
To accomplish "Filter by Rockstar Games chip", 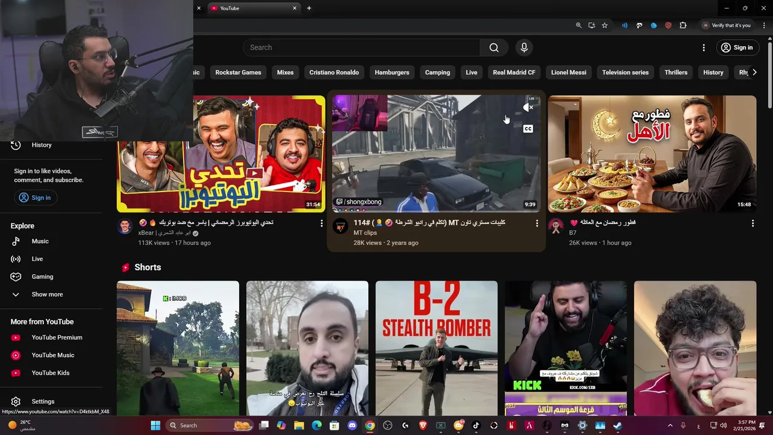I will [x=239, y=72].
